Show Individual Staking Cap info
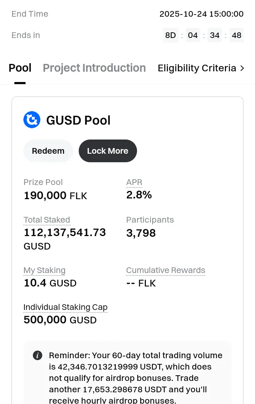Screen dimensions: 255x404 (65, 307)
